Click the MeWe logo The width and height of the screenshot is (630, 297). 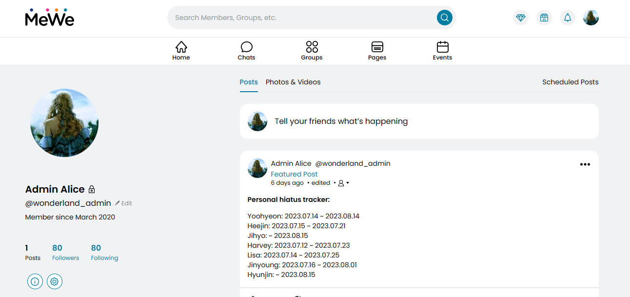tap(49, 18)
